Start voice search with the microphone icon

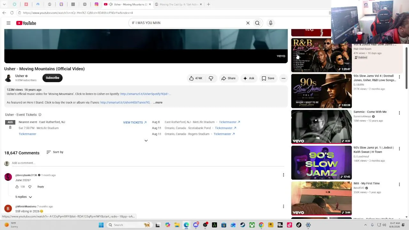click(271, 23)
